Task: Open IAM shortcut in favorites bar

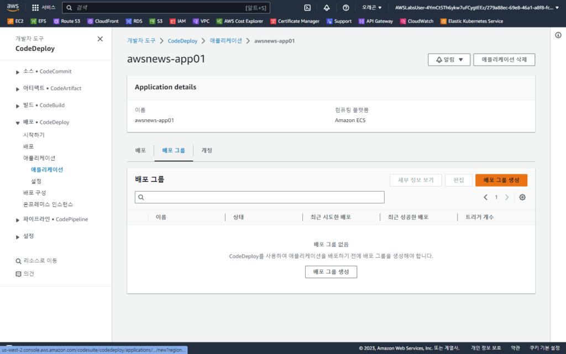Action: pyautogui.click(x=177, y=22)
